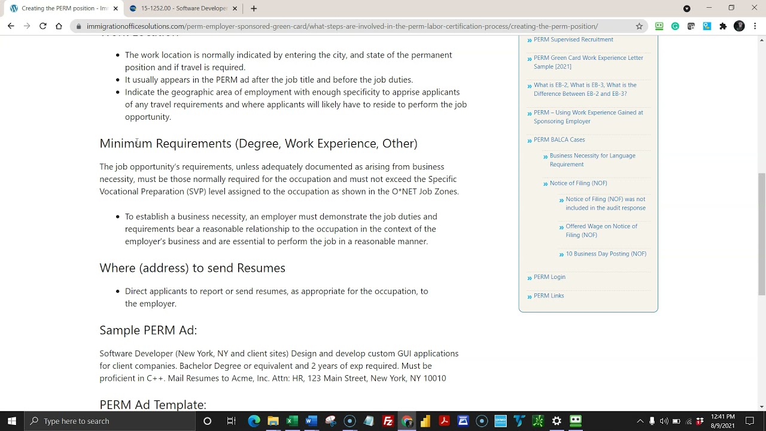This screenshot has height=431, width=766.
Task: Open Excel from the taskbar
Action: pyautogui.click(x=292, y=421)
